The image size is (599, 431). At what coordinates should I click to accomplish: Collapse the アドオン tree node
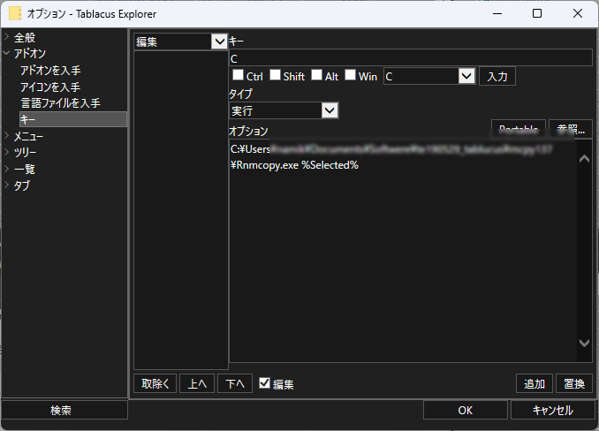(6, 53)
